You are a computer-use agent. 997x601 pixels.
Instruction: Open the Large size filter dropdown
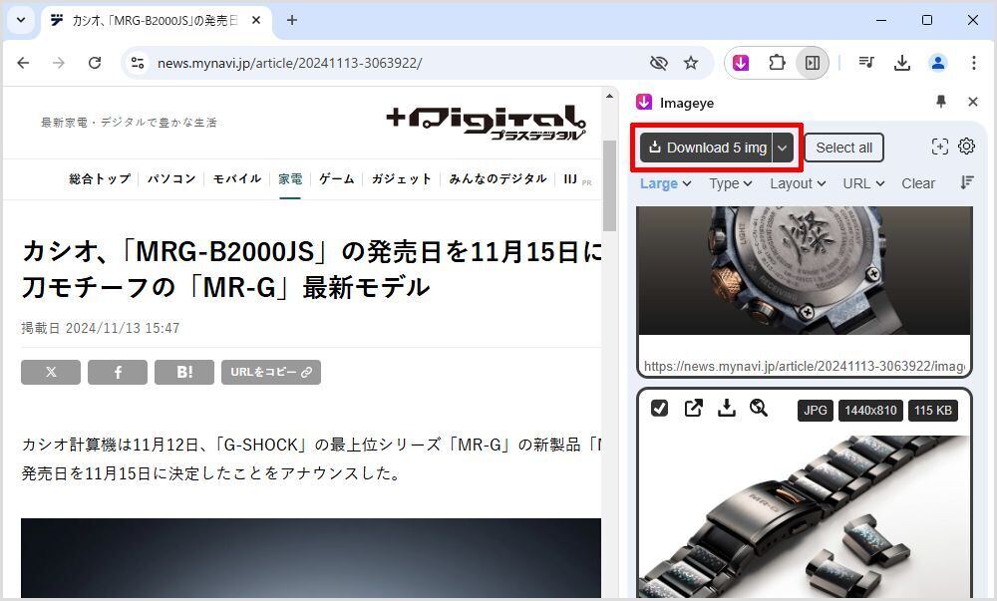[x=665, y=183]
